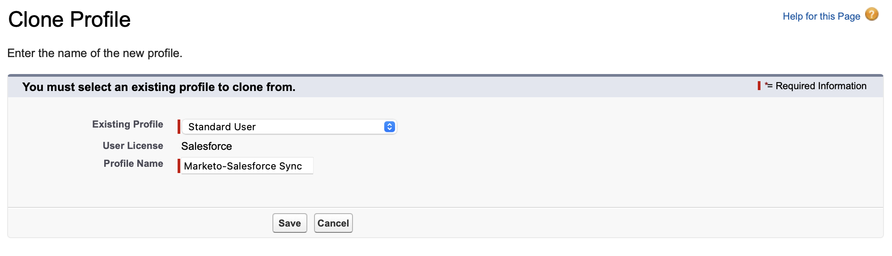
Task: Click the Clone Profile page heading
Action: (x=69, y=20)
